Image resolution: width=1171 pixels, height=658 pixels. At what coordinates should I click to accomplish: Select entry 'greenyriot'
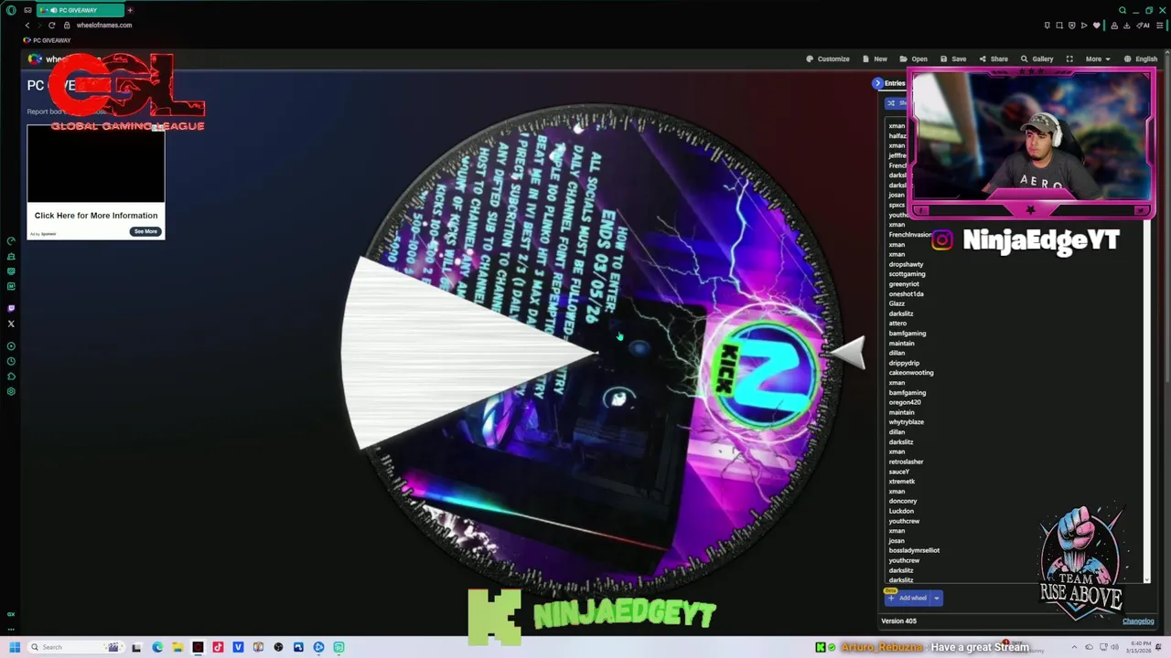click(x=904, y=284)
